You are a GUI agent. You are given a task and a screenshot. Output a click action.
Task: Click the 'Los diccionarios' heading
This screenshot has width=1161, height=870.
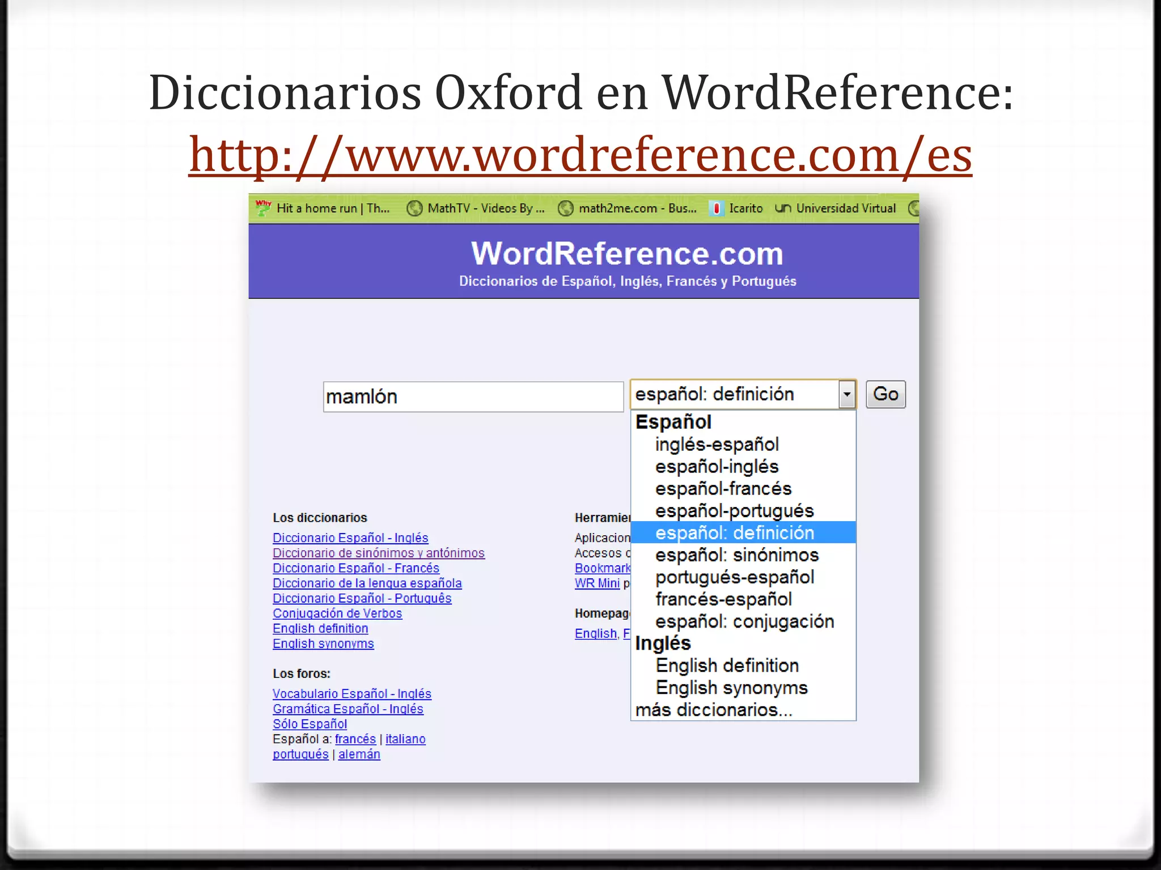click(320, 518)
